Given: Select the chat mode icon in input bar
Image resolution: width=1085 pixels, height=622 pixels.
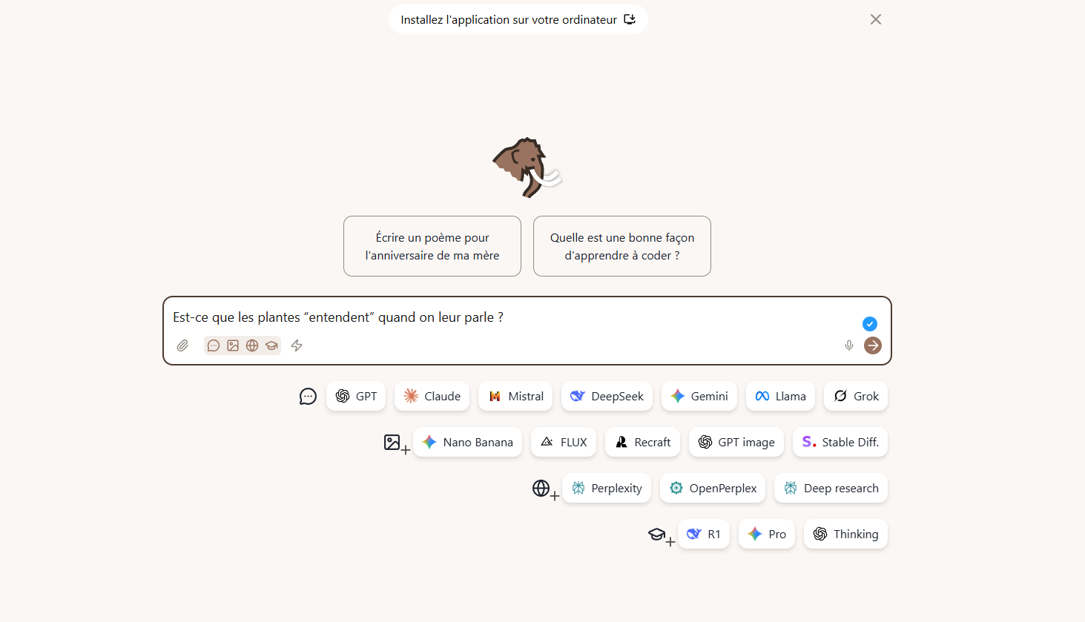Looking at the screenshot, I should pyautogui.click(x=214, y=345).
